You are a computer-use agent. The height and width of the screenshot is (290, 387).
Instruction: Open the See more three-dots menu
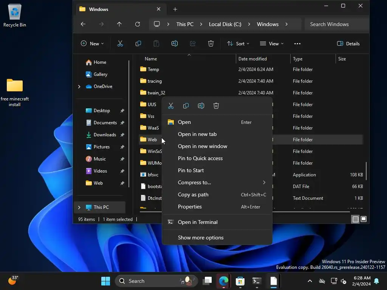pos(297,44)
